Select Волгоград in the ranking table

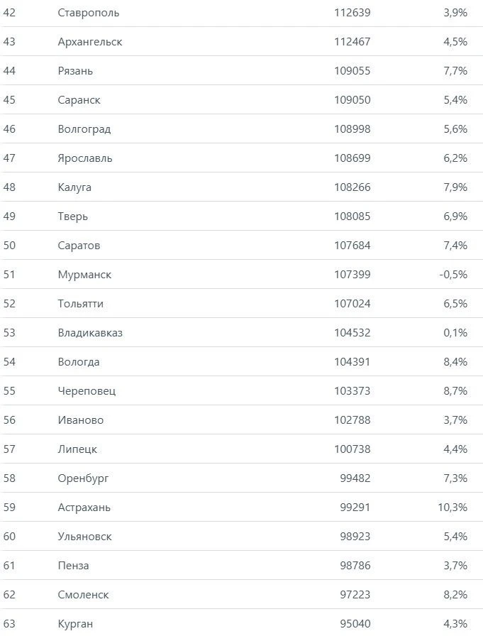pos(84,129)
